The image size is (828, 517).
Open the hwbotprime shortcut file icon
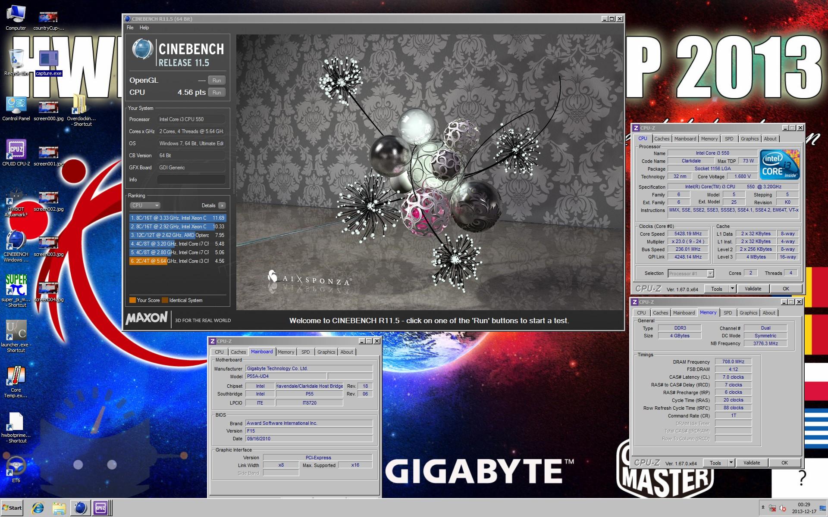click(16, 427)
